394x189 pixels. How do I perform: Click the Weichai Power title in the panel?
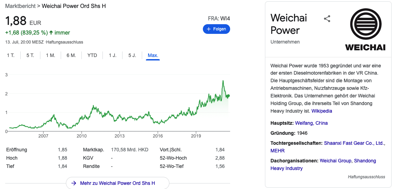coord(289,24)
